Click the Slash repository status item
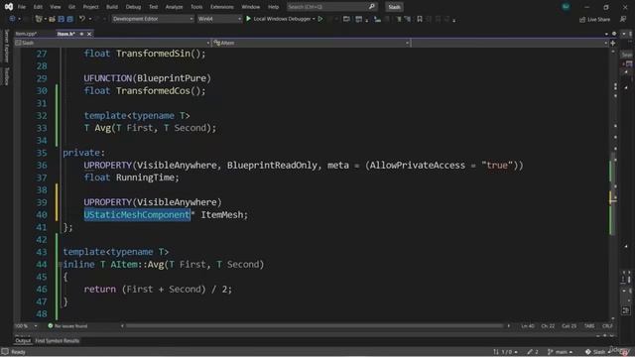This screenshot has width=635, height=357. pyautogui.click(x=597, y=352)
